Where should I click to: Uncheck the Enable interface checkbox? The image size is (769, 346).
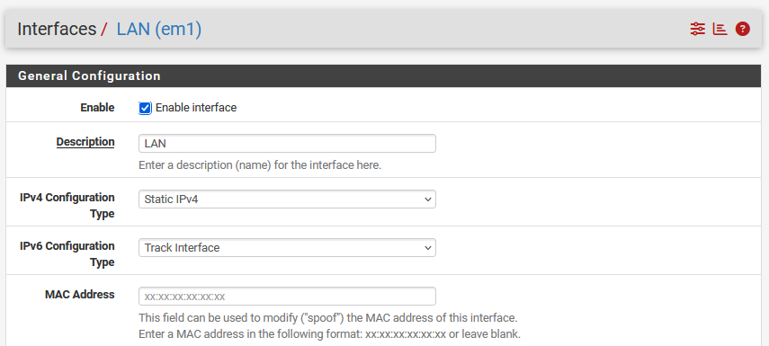coord(145,108)
